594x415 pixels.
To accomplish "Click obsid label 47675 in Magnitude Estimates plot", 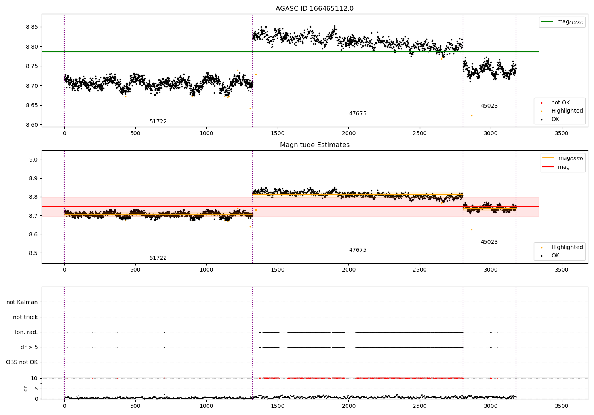I will 358,250.
